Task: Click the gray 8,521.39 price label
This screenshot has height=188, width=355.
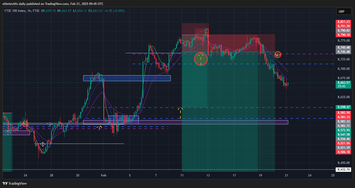Action: coord(343,148)
